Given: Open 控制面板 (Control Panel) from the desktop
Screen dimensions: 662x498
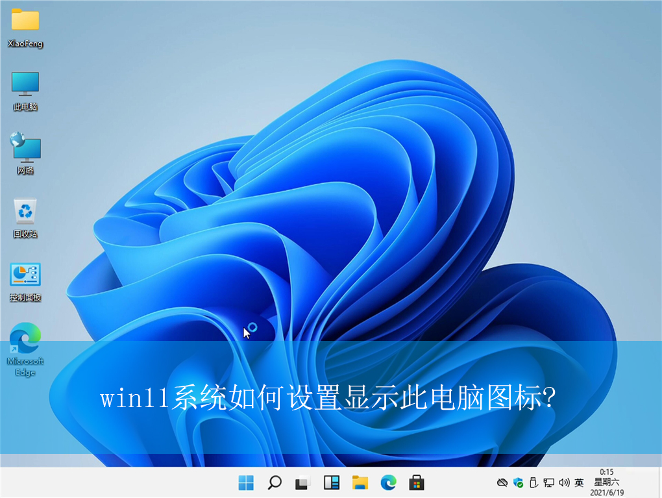Looking at the screenshot, I should (x=25, y=275).
